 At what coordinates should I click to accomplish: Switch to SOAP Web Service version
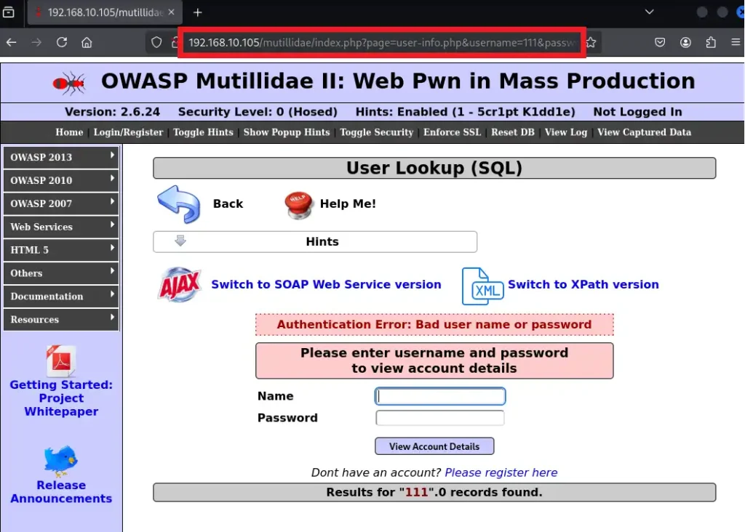[x=326, y=284]
